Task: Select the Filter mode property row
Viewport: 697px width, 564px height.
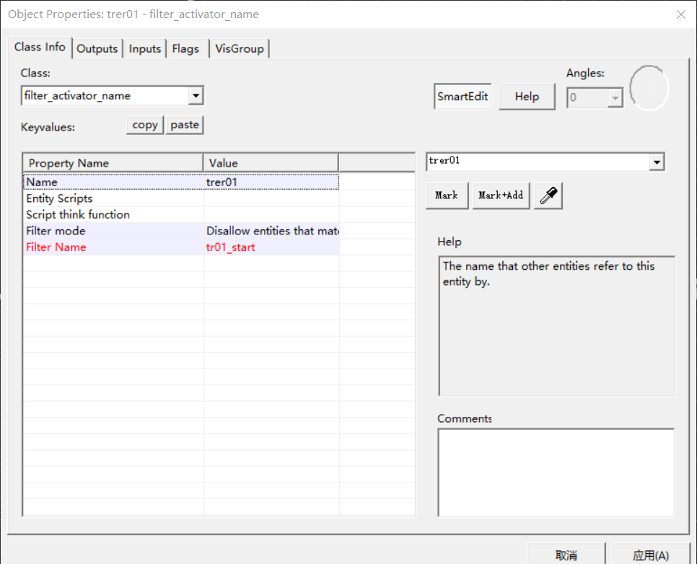Action: (x=181, y=231)
